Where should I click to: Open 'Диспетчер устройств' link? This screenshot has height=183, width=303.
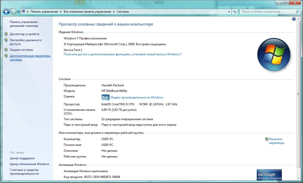[x=24, y=34]
